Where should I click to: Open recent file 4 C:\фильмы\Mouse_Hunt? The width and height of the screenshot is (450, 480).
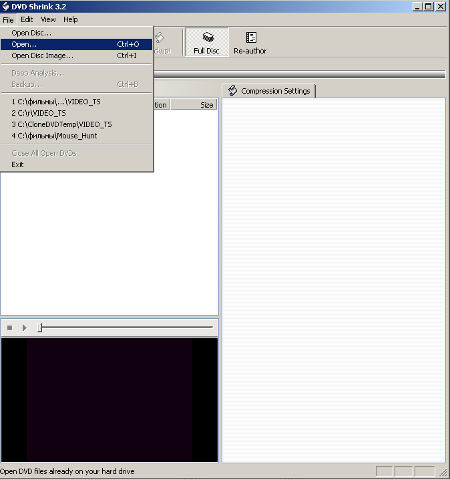click(76, 136)
